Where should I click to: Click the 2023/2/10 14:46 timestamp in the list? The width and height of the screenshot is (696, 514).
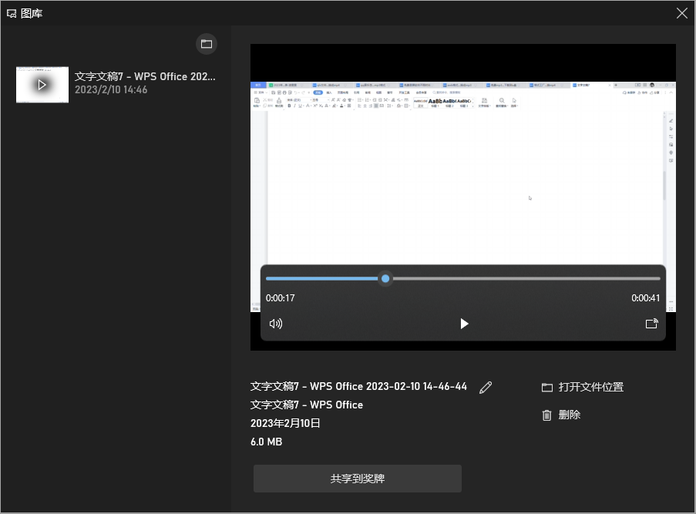coord(111,89)
